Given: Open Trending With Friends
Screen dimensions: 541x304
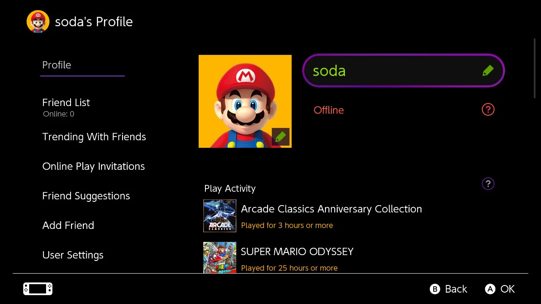Looking at the screenshot, I should pos(94,137).
